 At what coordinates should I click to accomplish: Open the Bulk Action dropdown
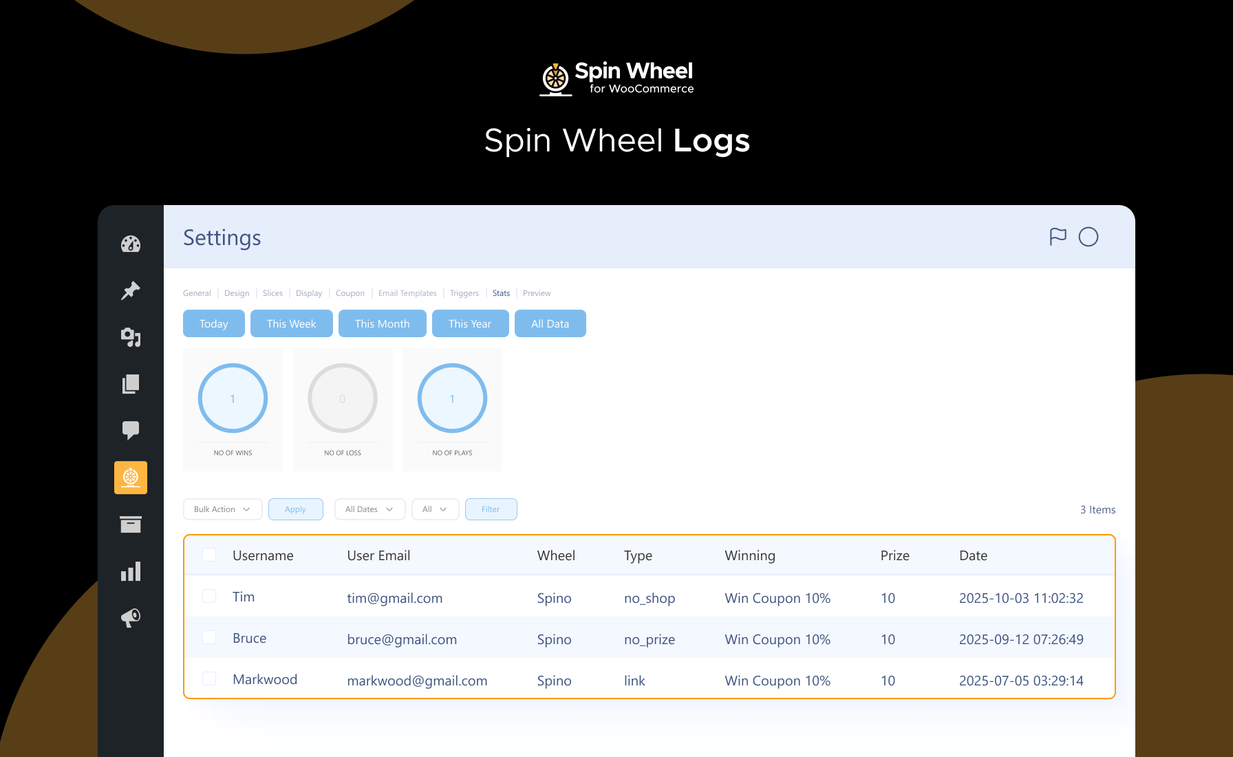click(222, 509)
